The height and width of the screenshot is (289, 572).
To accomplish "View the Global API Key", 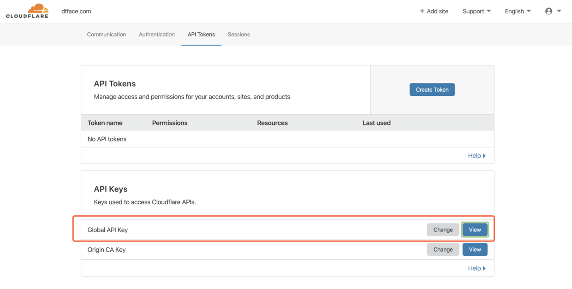I will [x=475, y=229].
